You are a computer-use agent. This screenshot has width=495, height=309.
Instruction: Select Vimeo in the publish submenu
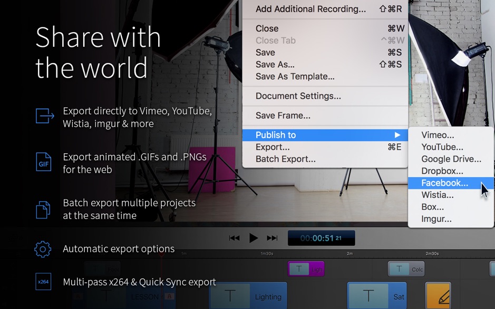coord(437,135)
